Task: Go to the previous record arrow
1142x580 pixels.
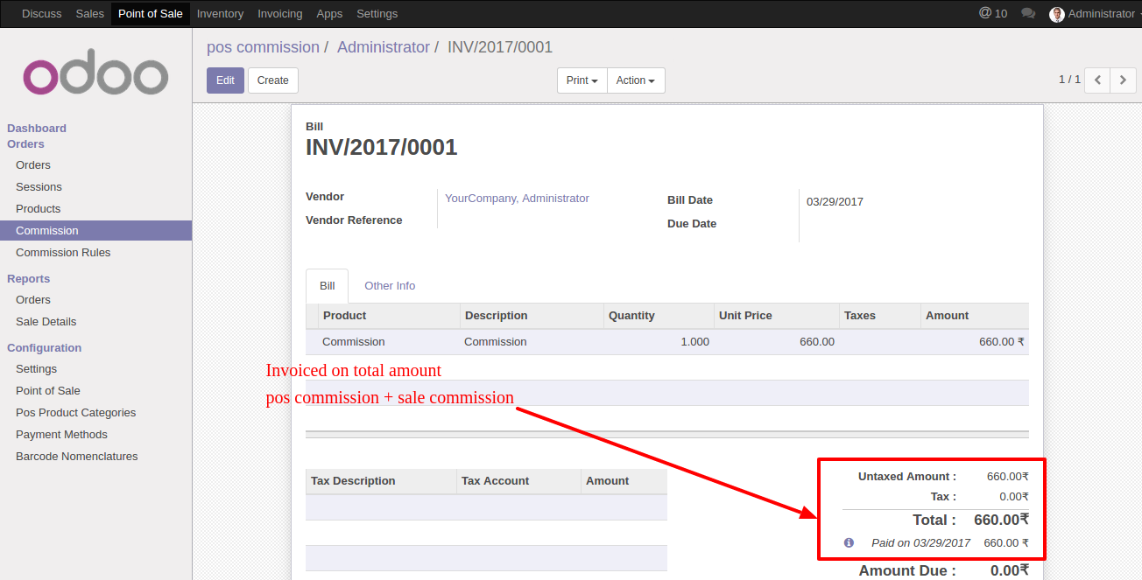Action: click(x=1097, y=80)
